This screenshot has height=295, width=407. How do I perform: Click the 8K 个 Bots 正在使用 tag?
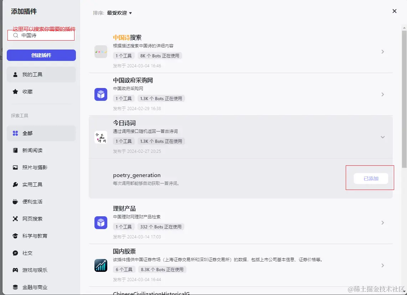click(160, 56)
